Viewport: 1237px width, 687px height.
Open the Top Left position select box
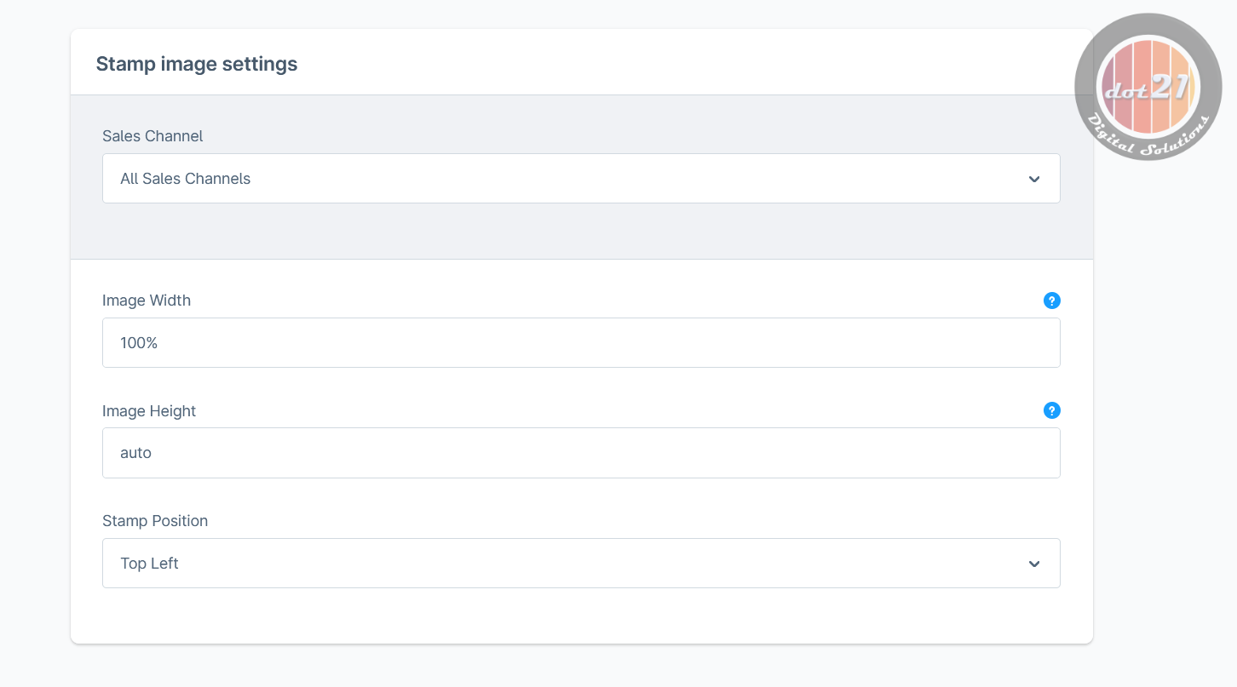581,563
